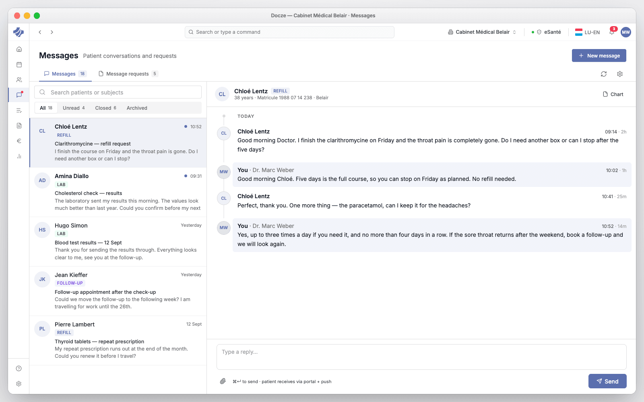The width and height of the screenshot is (644, 402).
Task: Filter by Unread messages
Action: coord(74,108)
